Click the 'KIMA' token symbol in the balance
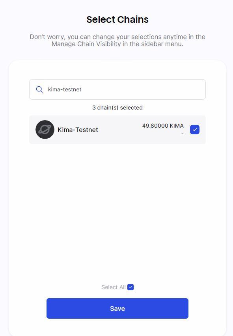Screen dimensions: 233x336 click(177, 126)
